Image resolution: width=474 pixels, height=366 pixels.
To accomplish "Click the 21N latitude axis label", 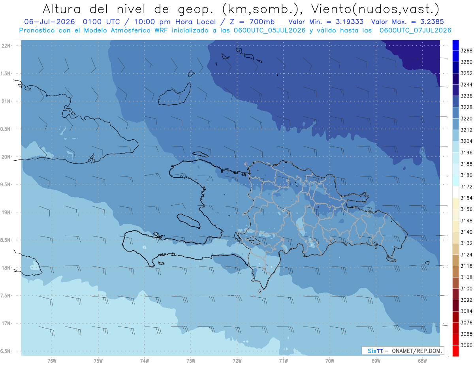I will pyautogui.click(x=7, y=101).
